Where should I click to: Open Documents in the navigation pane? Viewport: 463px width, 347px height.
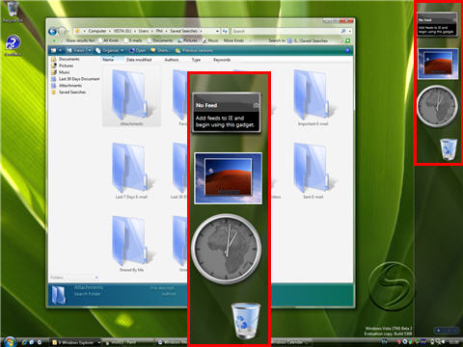[66, 59]
